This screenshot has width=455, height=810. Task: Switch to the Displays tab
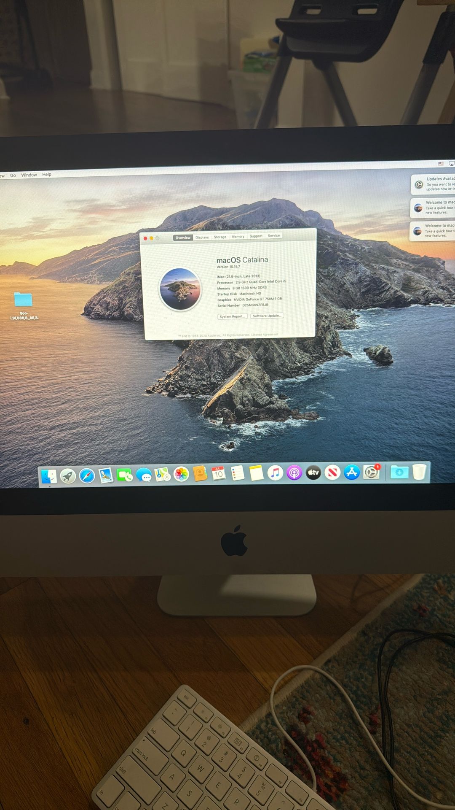point(202,237)
